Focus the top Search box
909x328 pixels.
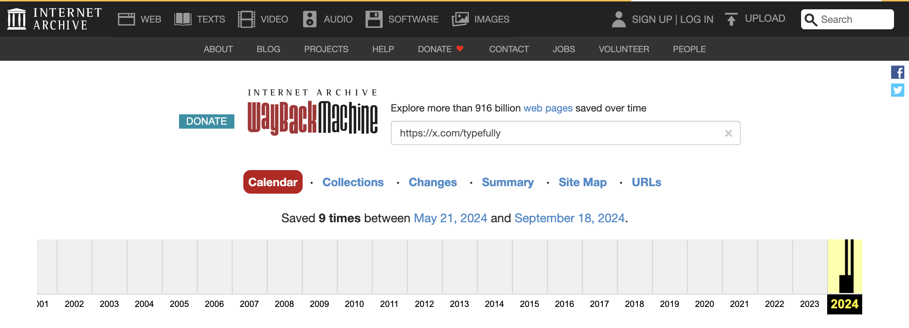click(x=848, y=19)
